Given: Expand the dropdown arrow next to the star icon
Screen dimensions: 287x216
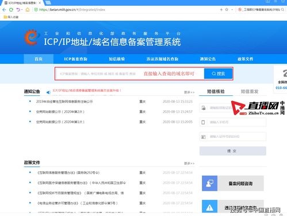Looking at the screenshot, I should point(232,9).
